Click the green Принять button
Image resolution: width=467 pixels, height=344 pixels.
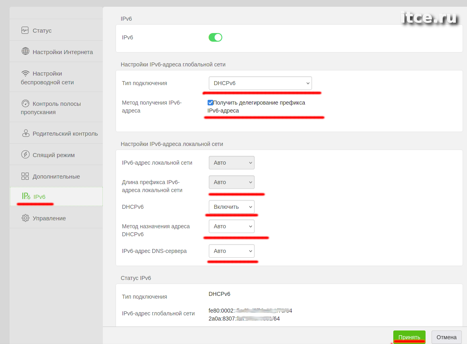tap(409, 337)
